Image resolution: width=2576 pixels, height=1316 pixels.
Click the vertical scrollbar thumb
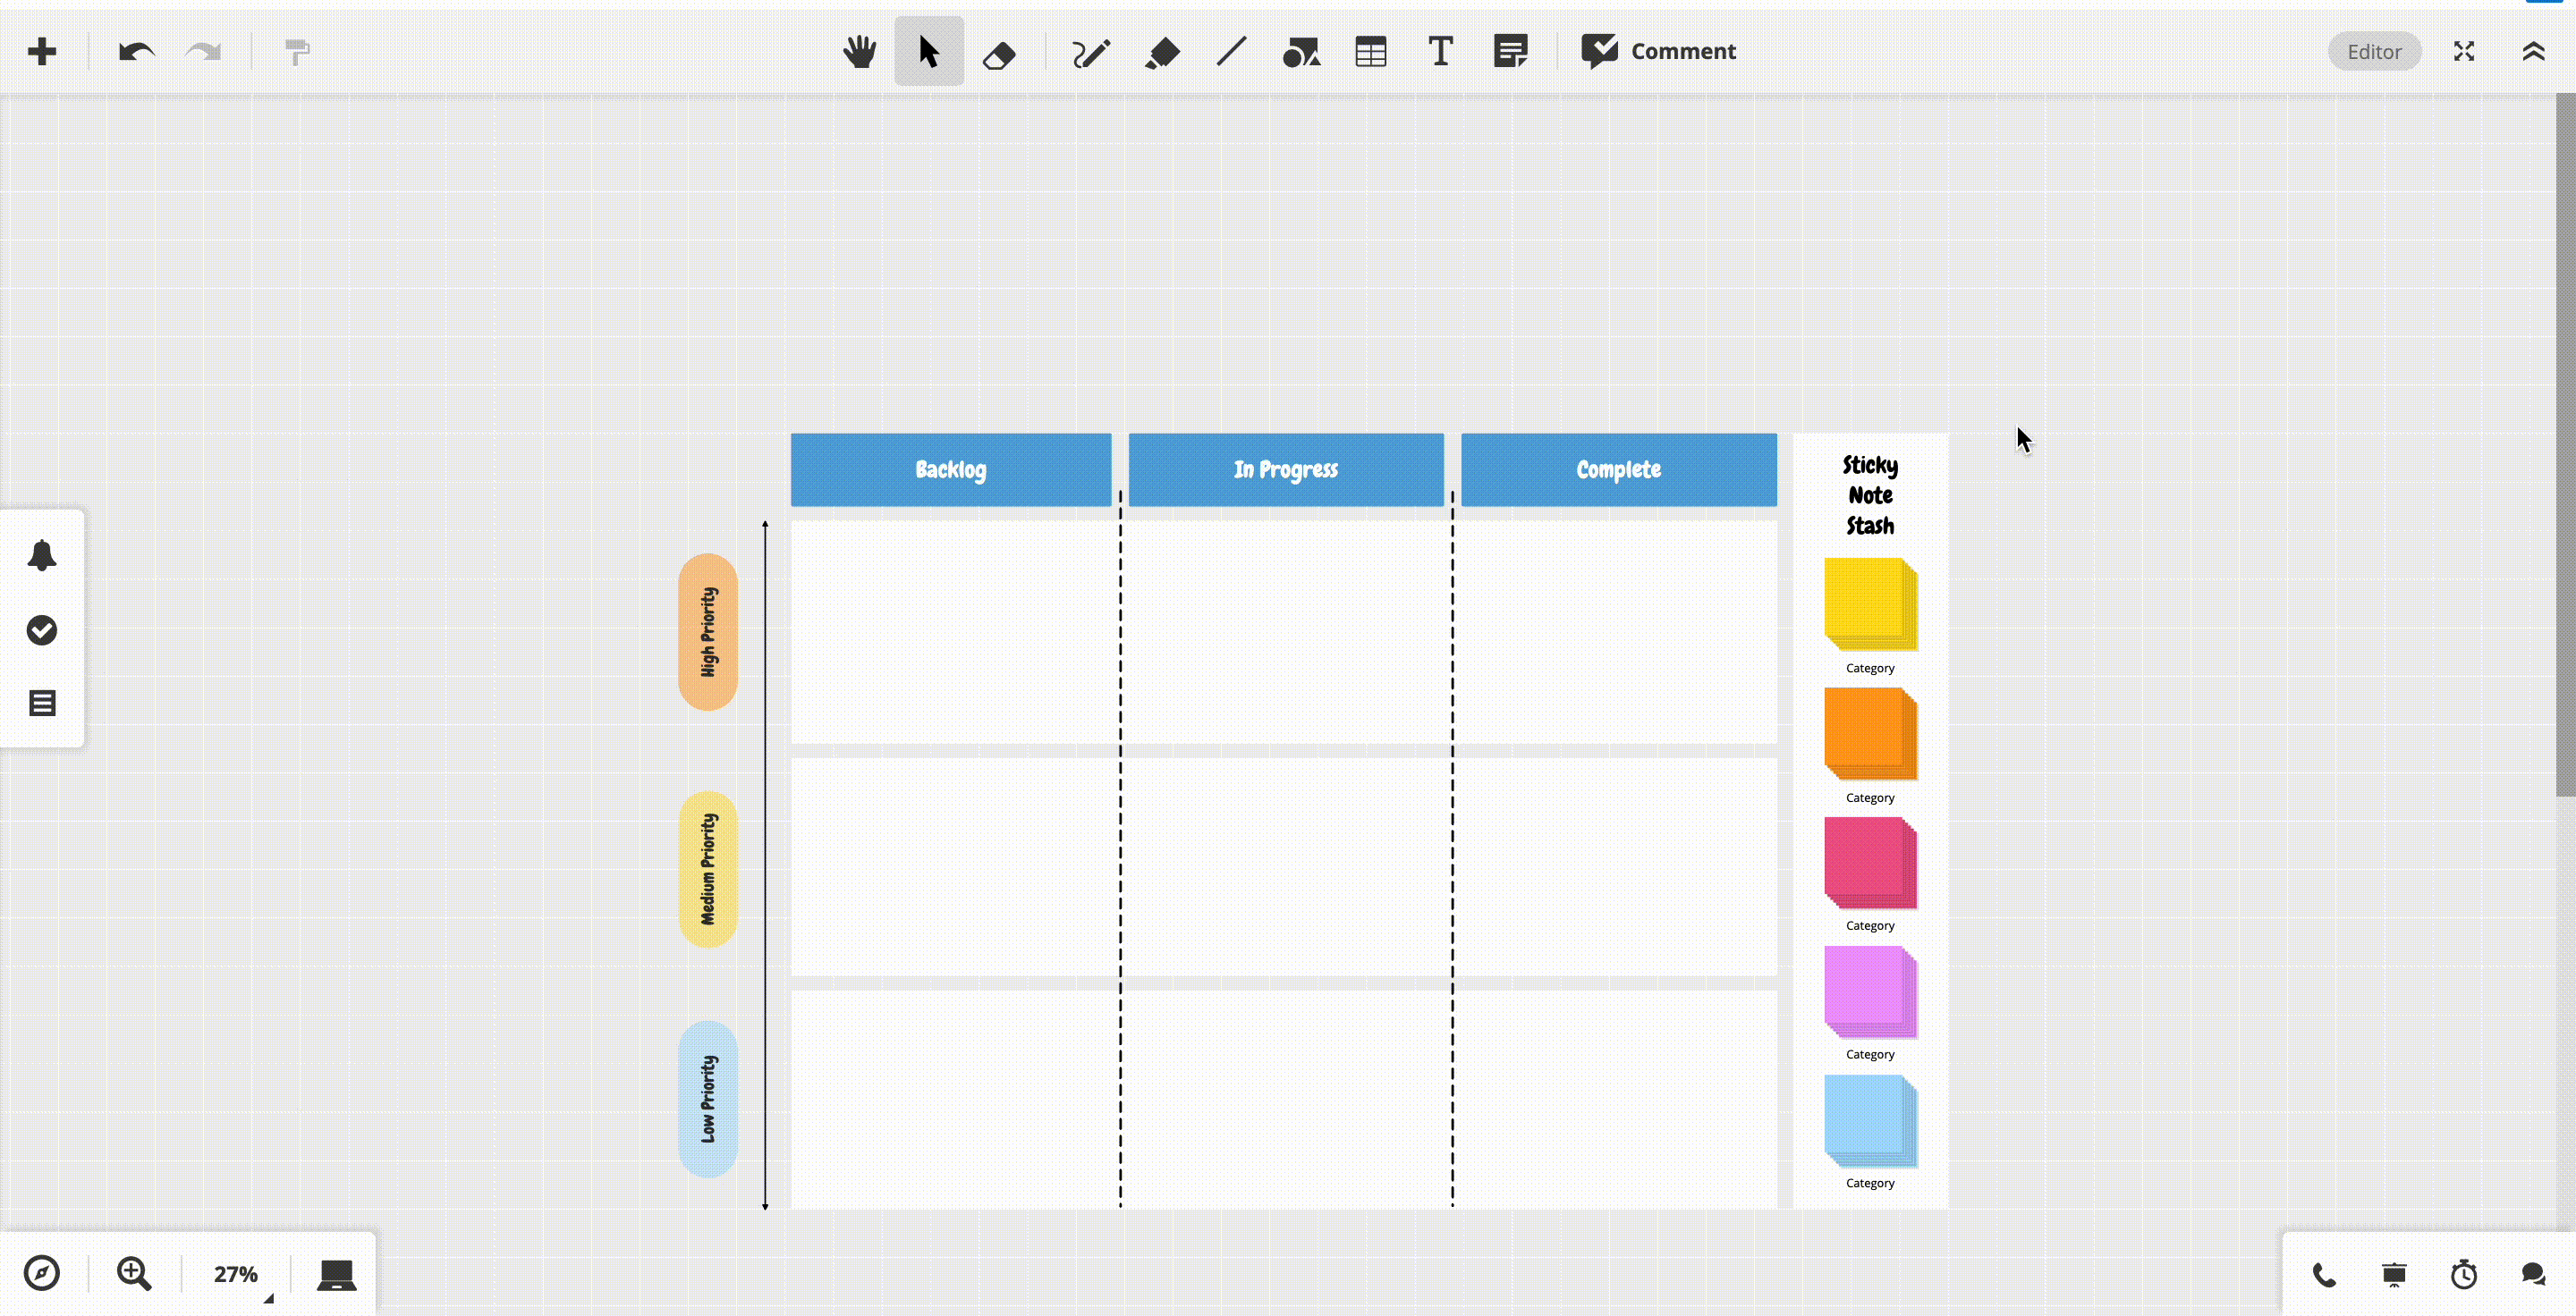(2565, 445)
